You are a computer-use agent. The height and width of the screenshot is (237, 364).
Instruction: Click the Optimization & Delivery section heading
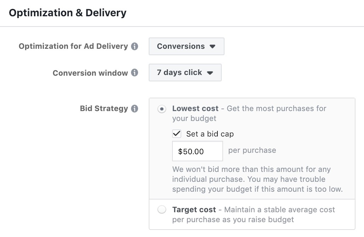pyautogui.click(x=67, y=13)
